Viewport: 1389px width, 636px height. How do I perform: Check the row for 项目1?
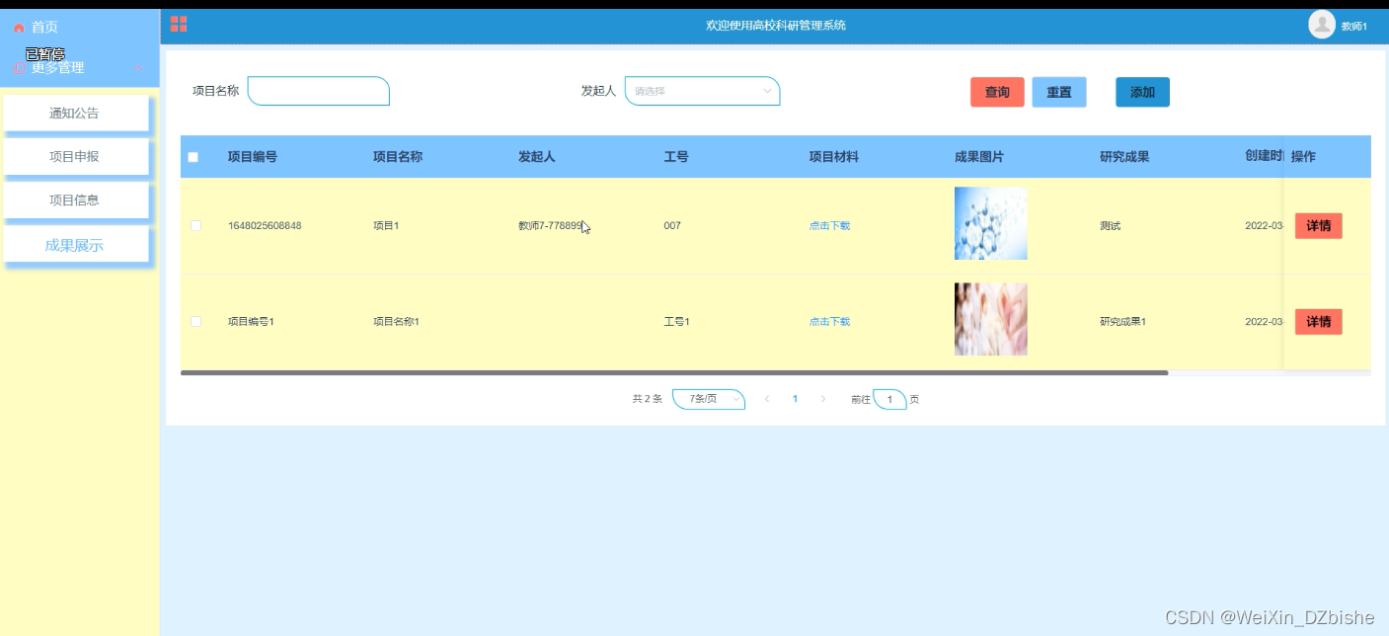pos(195,225)
